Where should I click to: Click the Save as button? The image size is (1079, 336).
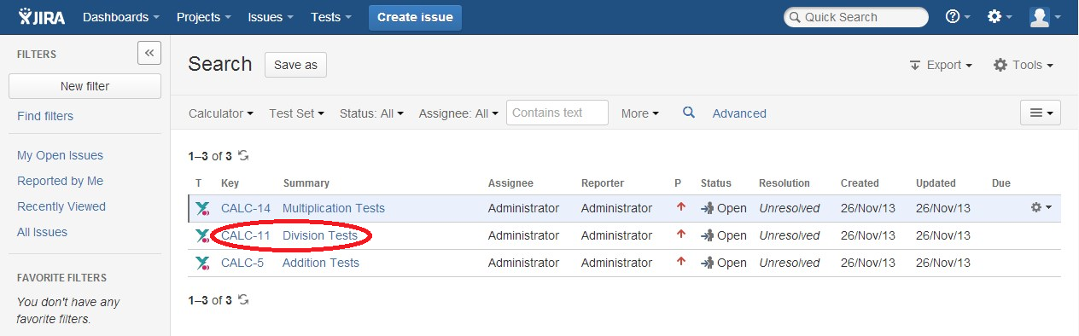click(295, 65)
